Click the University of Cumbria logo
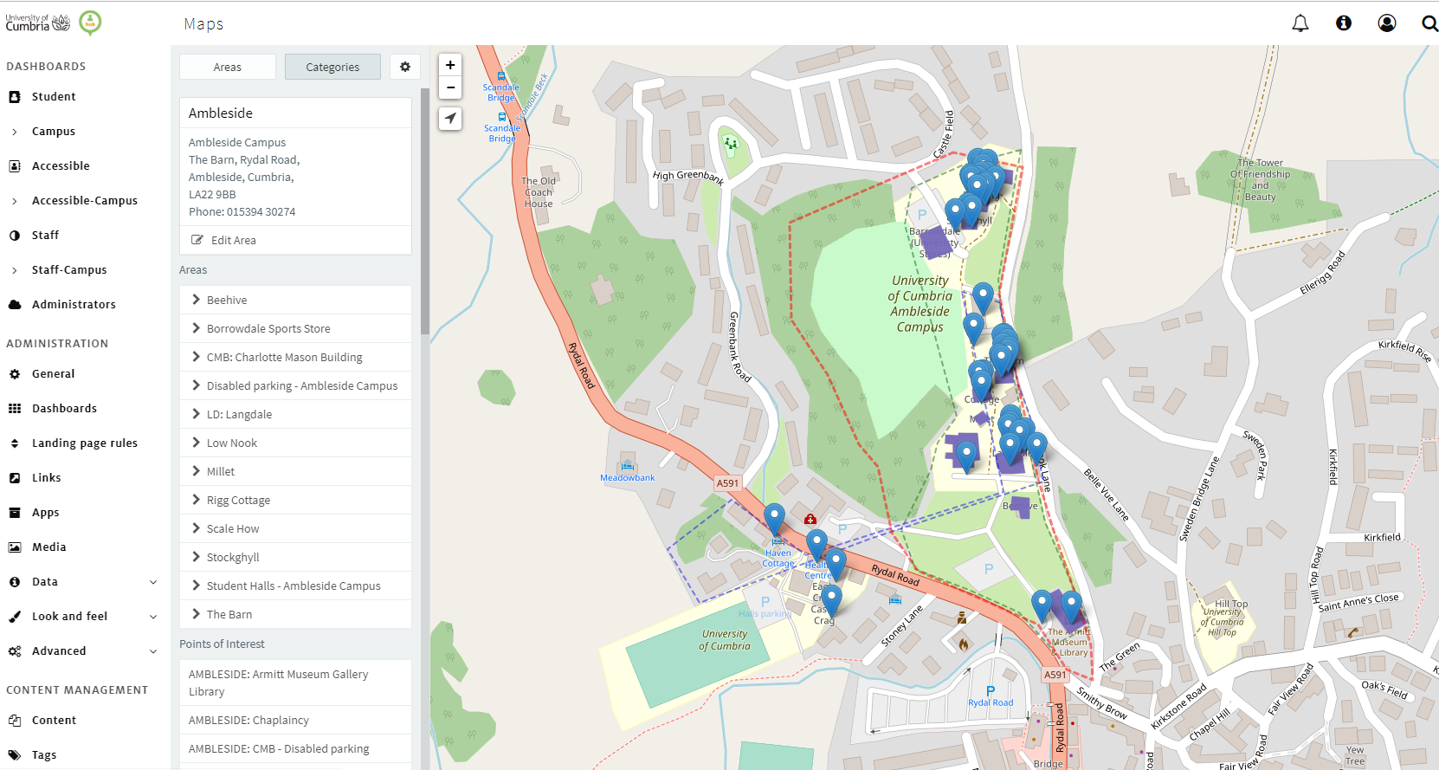Image resolution: width=1439 pixels, height=770 pixels. click(38, 23)
